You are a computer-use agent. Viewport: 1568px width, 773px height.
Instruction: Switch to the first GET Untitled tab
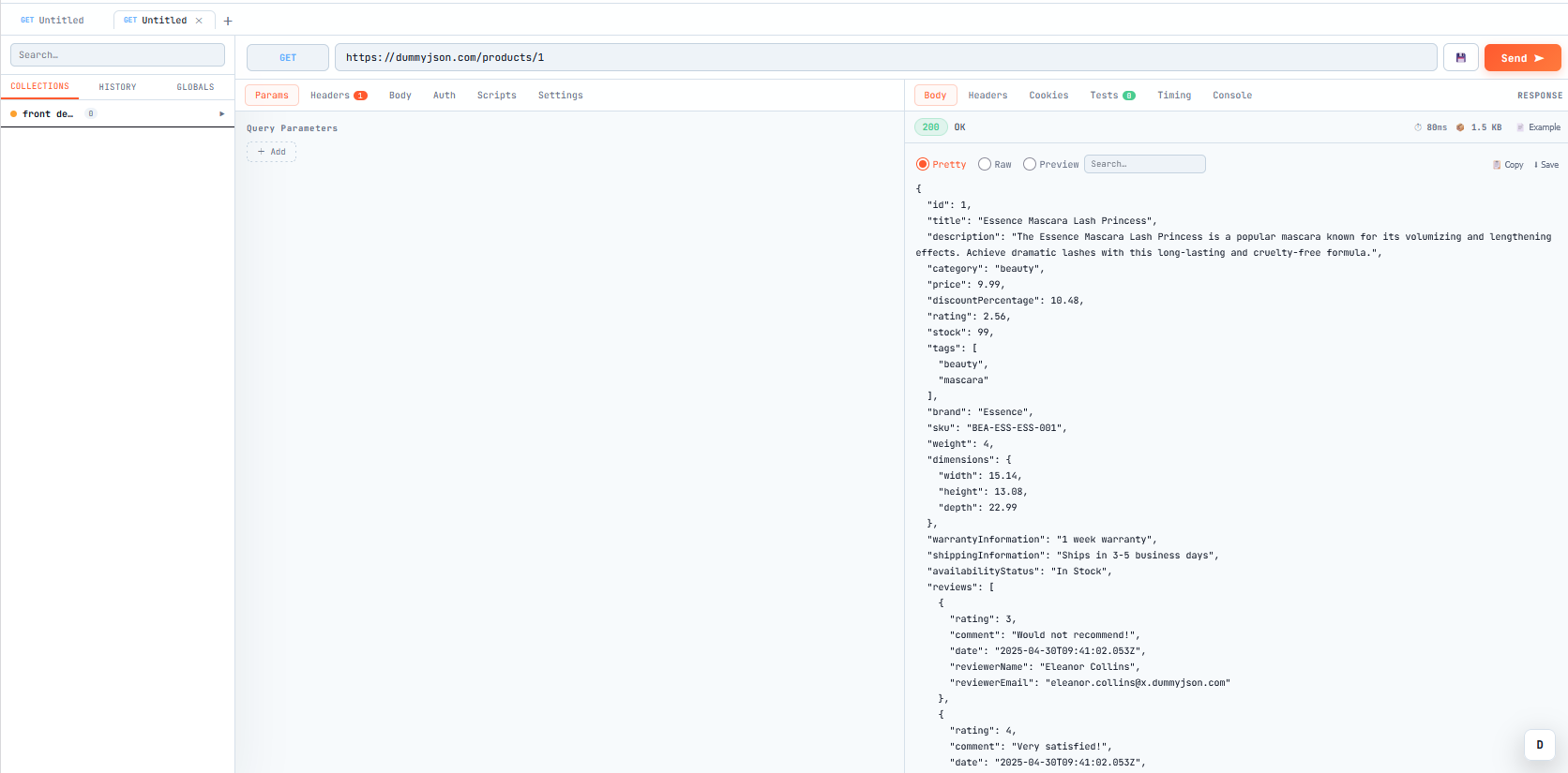pos(53,20)
